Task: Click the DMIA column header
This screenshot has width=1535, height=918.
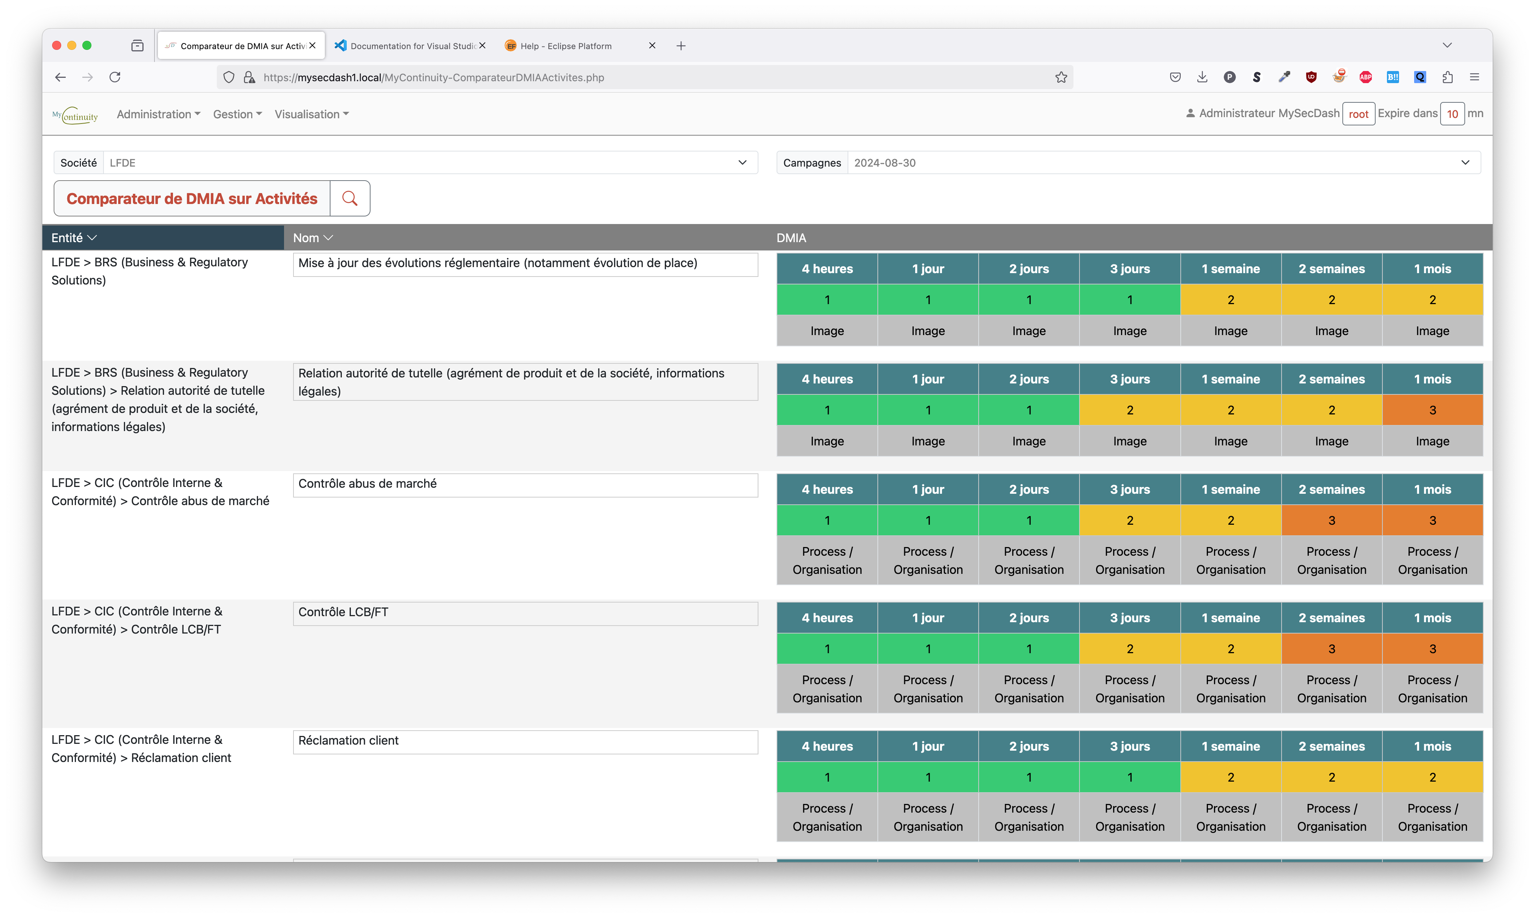Action: 791,238
